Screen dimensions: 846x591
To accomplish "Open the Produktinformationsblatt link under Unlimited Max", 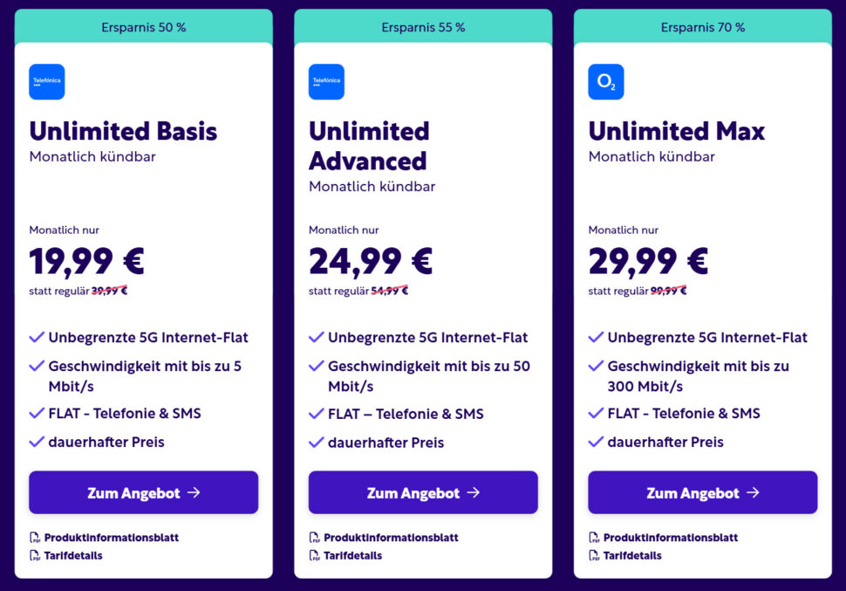I will [670, 538].
